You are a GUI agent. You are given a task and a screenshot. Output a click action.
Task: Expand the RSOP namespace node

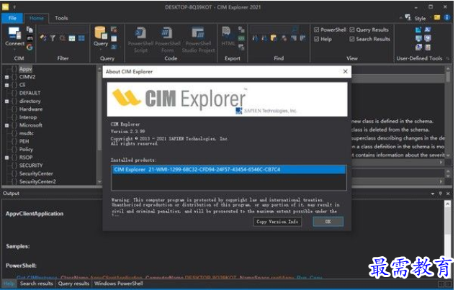[x=6, y=158]
